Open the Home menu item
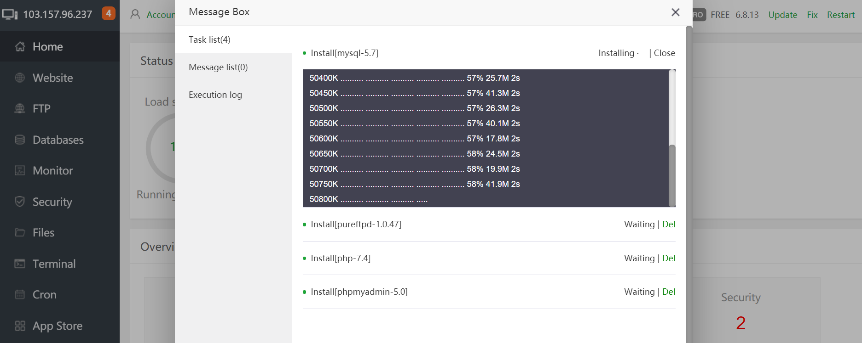 pyautogui.click(x=60, y=46)
